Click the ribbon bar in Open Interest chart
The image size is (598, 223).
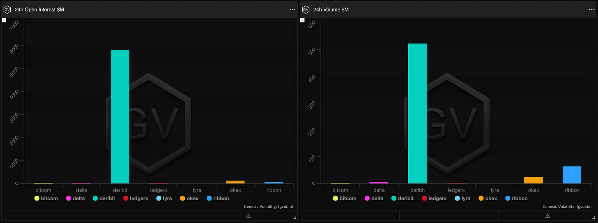[274, 182]
